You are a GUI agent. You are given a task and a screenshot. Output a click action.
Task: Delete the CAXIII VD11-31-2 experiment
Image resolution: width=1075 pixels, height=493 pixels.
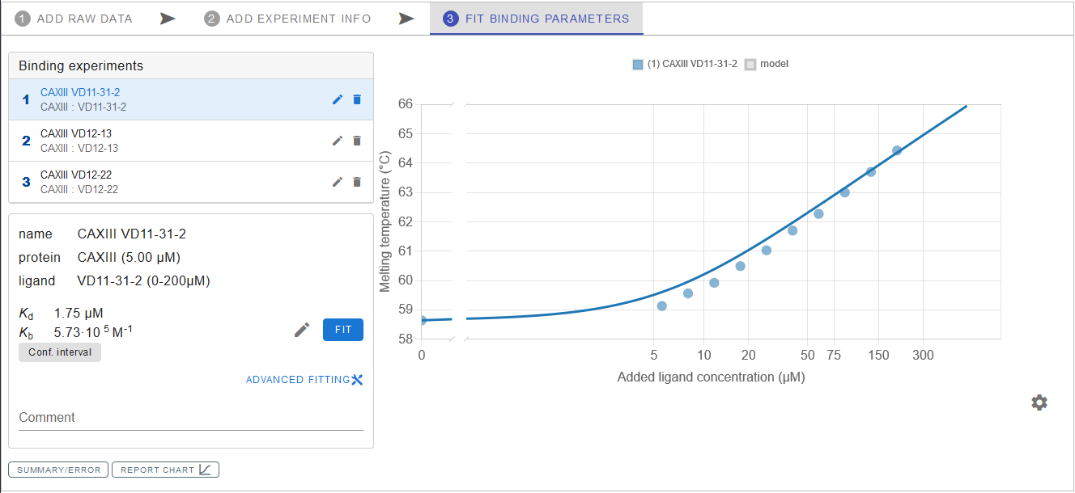[x=357, y=99]
